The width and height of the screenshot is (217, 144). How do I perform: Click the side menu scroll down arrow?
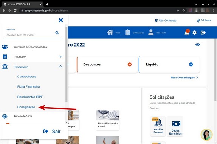67,123
